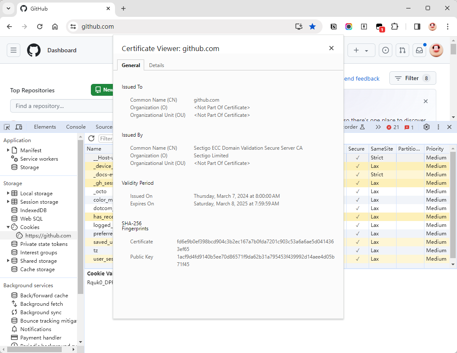Viewport: 457px width, 353px height.
Task: Open GitHub issues icon
Action: 385,50
